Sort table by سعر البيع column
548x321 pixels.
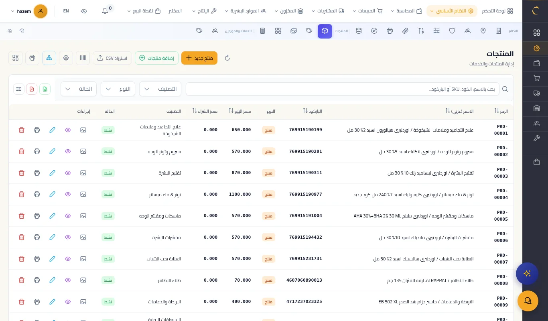click(x=240, y=111)
